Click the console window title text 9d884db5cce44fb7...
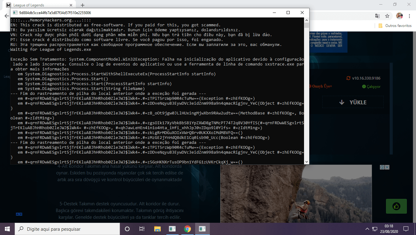 [55, 13]
